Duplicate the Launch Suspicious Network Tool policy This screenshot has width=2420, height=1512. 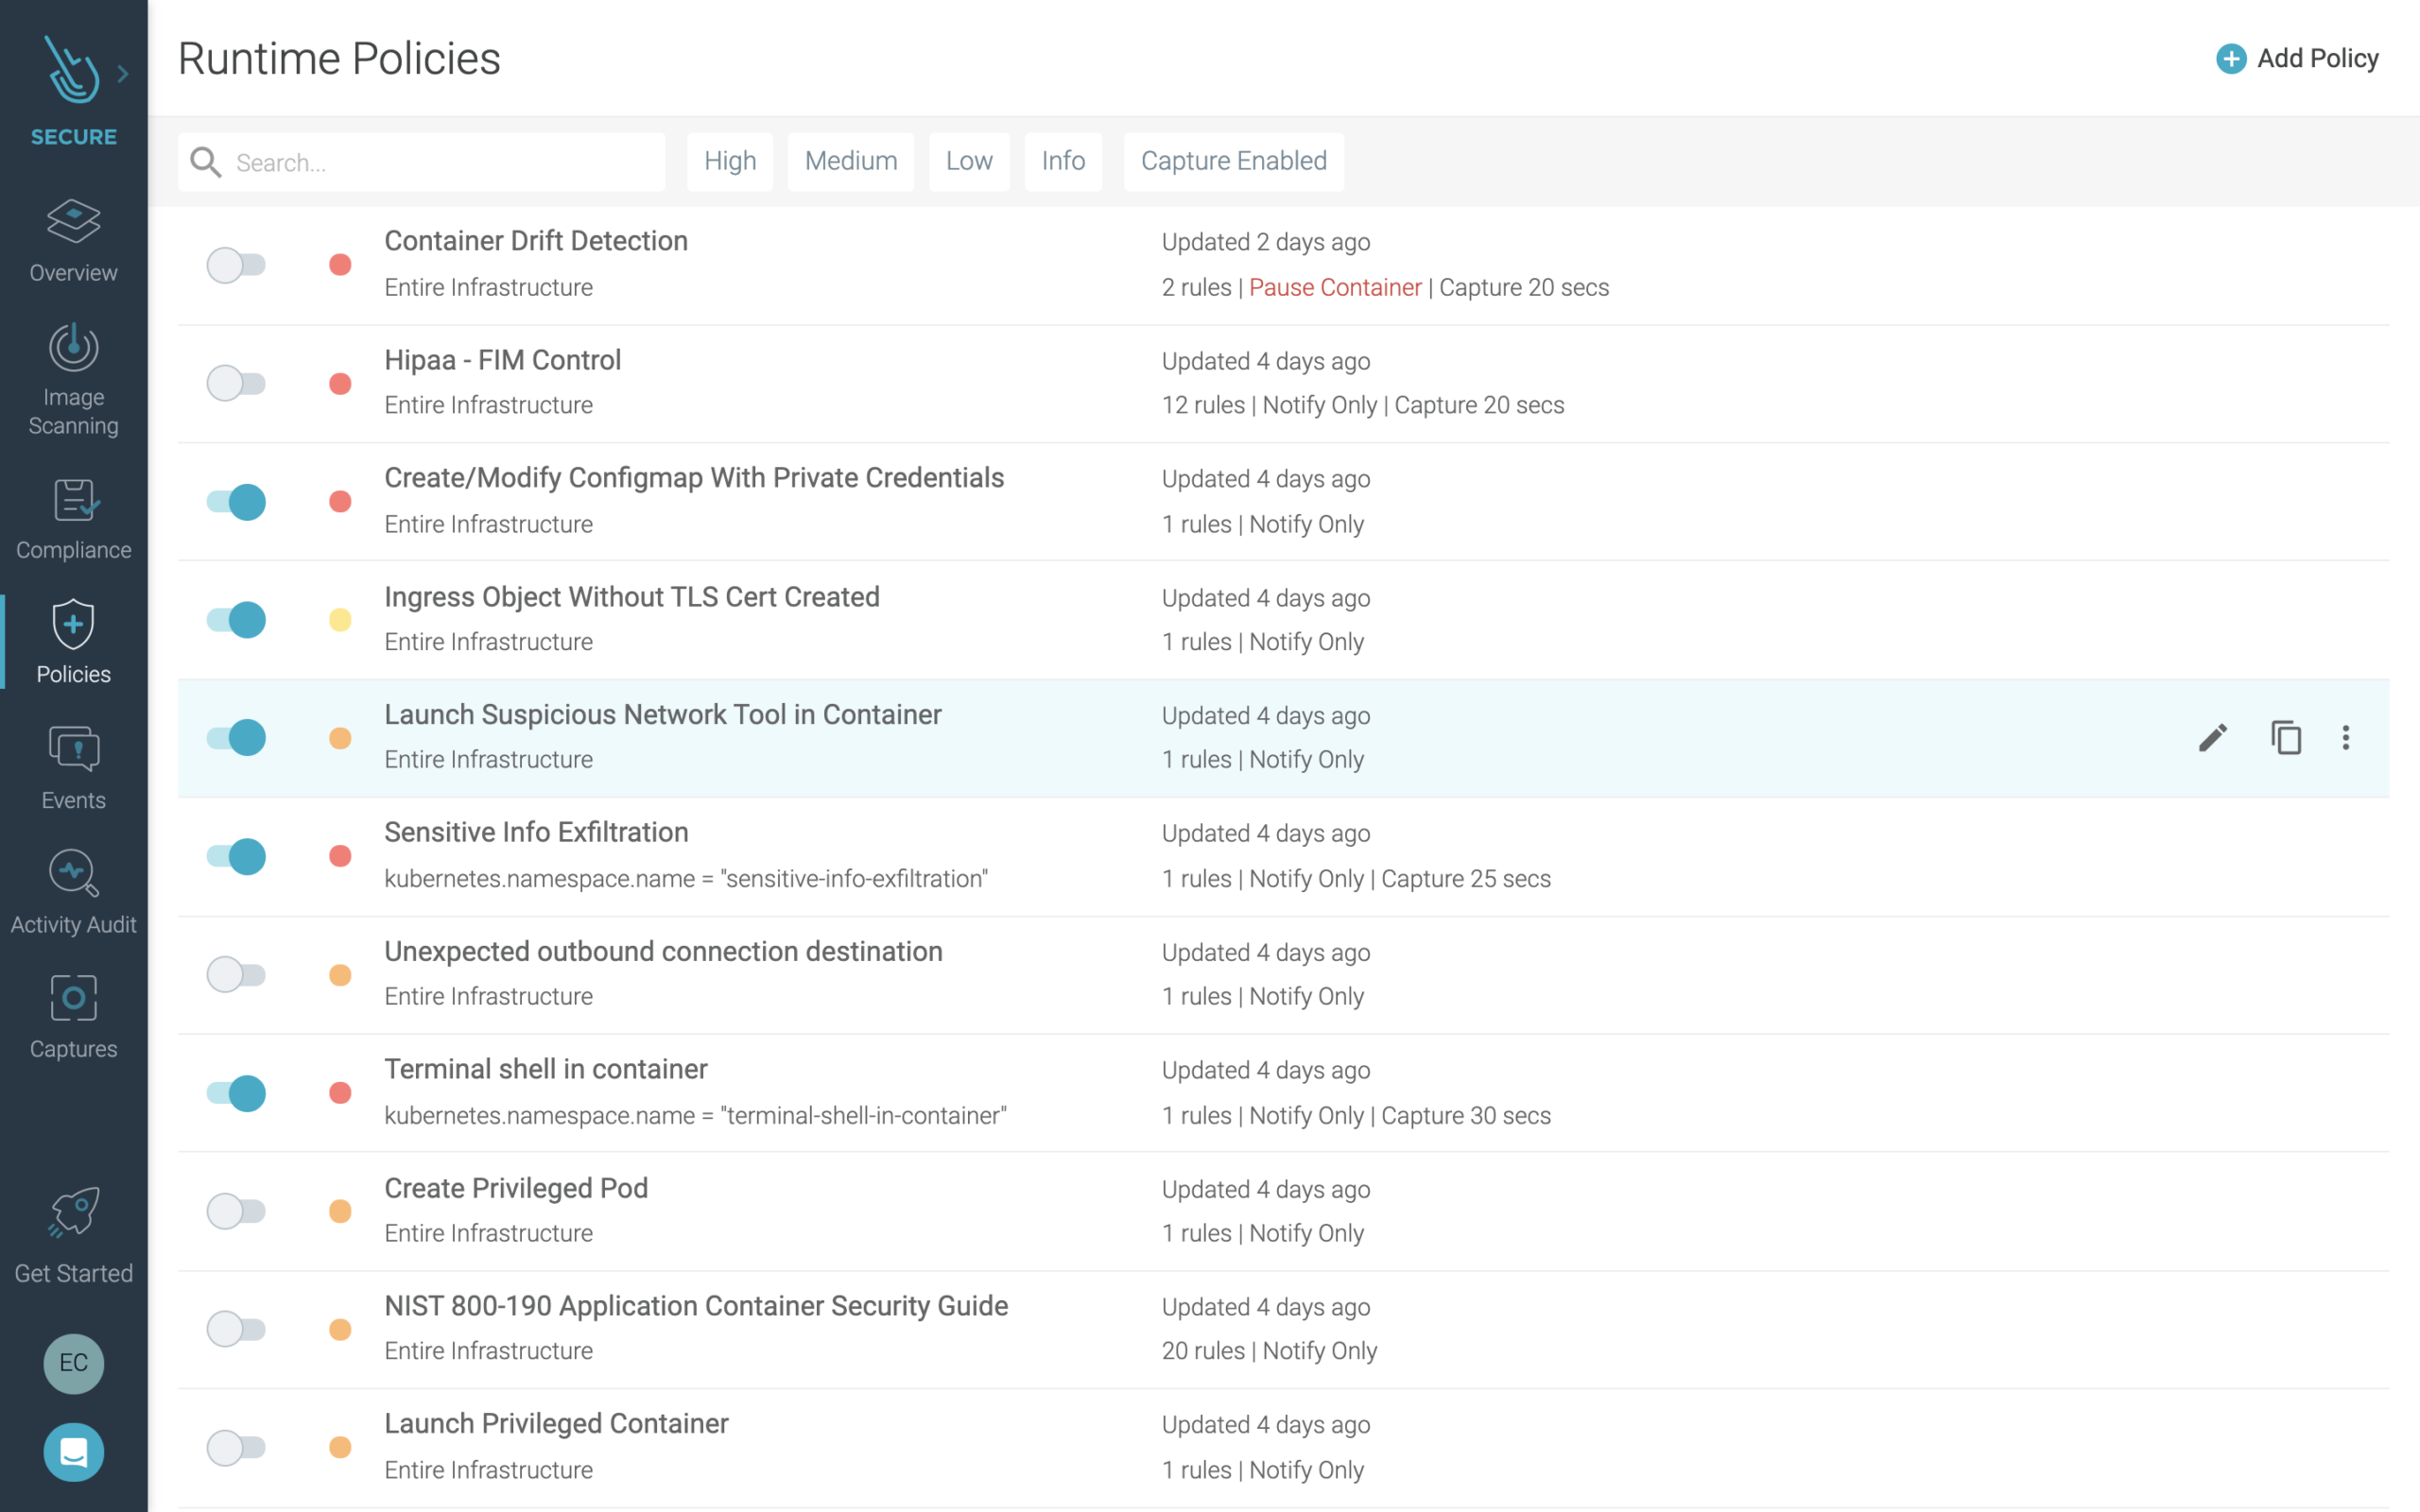2286,737
